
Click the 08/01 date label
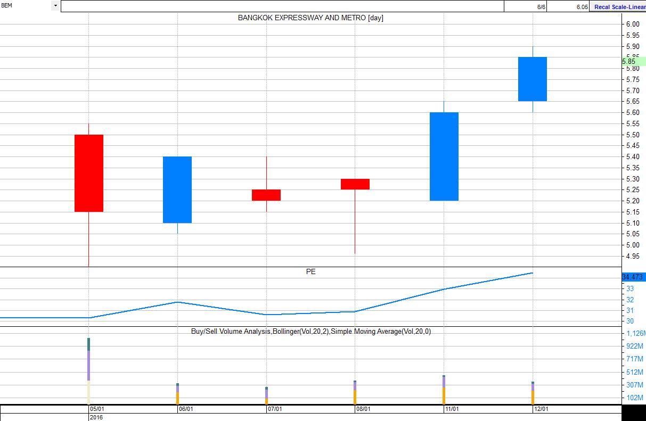364,409
